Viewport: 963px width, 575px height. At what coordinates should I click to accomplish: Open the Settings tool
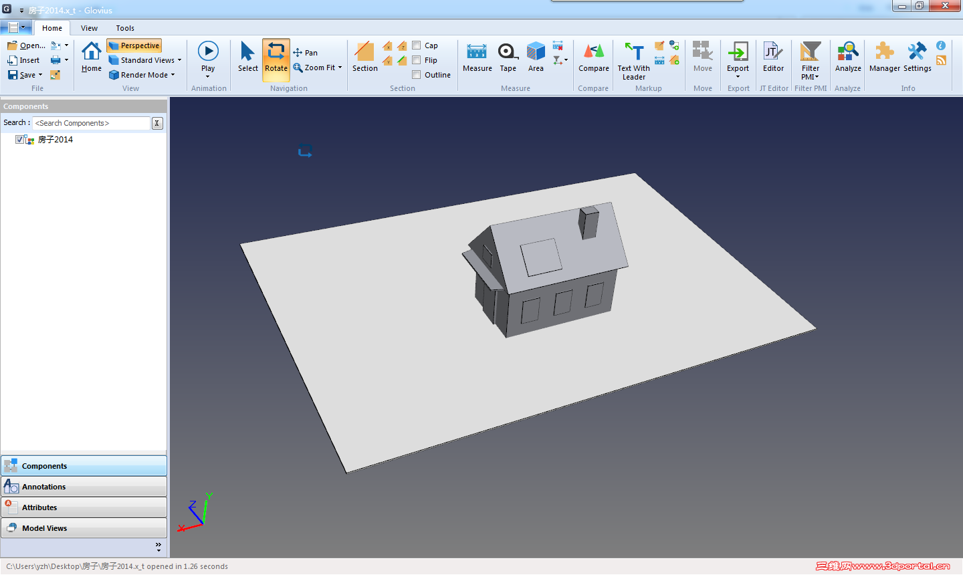[x=917, y=56]
